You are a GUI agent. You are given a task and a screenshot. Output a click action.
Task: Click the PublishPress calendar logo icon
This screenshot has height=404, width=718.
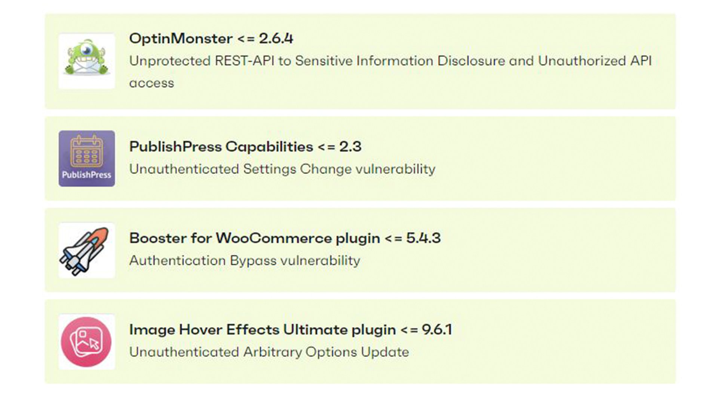[86, 158]
